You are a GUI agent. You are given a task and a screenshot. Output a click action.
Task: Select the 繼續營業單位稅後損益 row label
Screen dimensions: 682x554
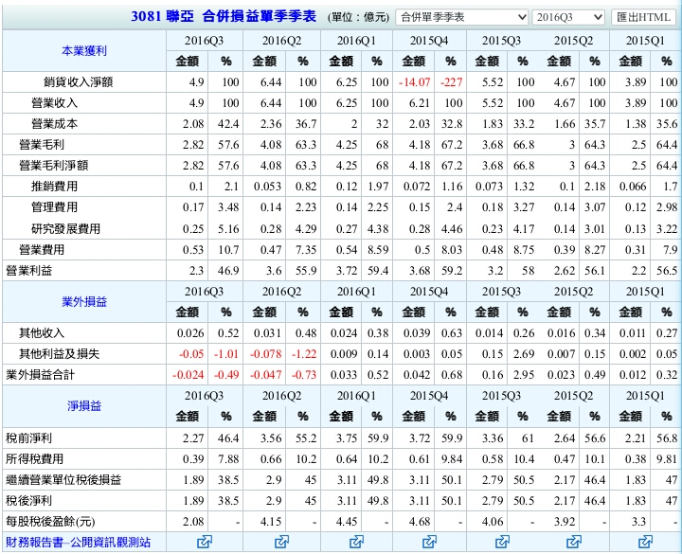pyautogui.click(x=63, y=479)
